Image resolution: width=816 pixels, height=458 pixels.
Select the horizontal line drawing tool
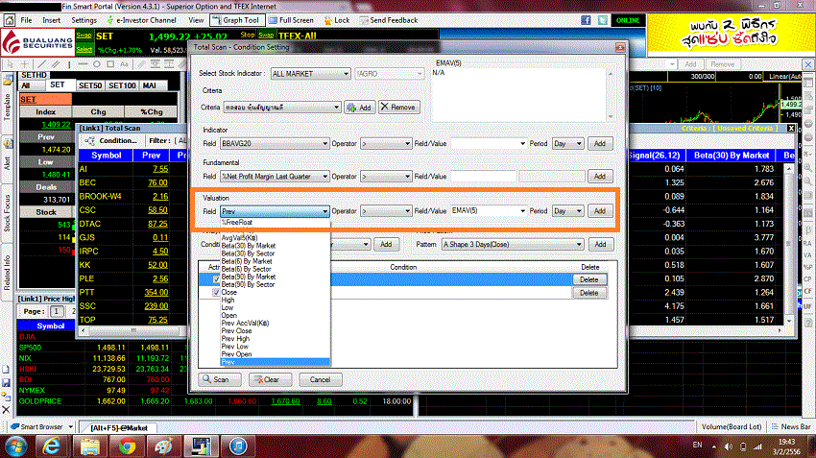pos(83,64)
